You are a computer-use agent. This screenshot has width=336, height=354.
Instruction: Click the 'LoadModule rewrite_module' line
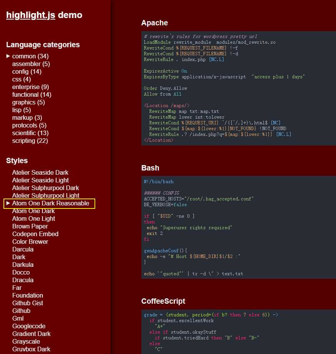click(210, 42)
